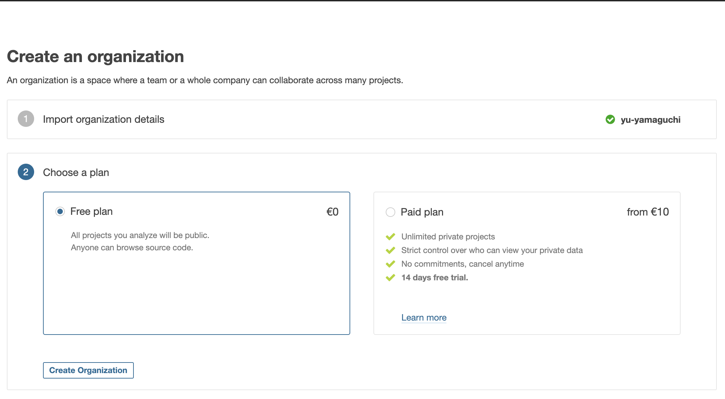Open the Learn more link
This screenshot has width=725, height=399.
(424, 317)
